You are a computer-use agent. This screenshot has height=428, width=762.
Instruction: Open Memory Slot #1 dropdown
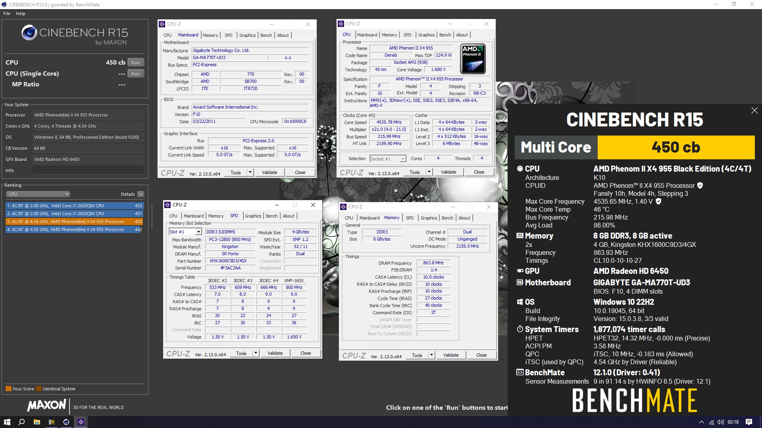tap(185, 232)
